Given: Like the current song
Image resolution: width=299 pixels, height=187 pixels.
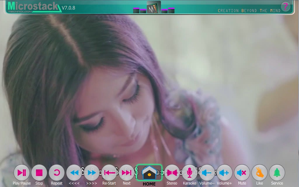Looking at the screenshot, I should 260,173.
